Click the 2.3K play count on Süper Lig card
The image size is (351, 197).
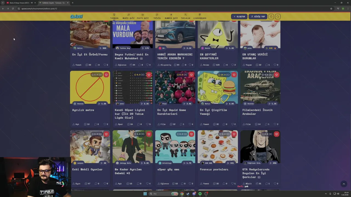click(145, 104)
